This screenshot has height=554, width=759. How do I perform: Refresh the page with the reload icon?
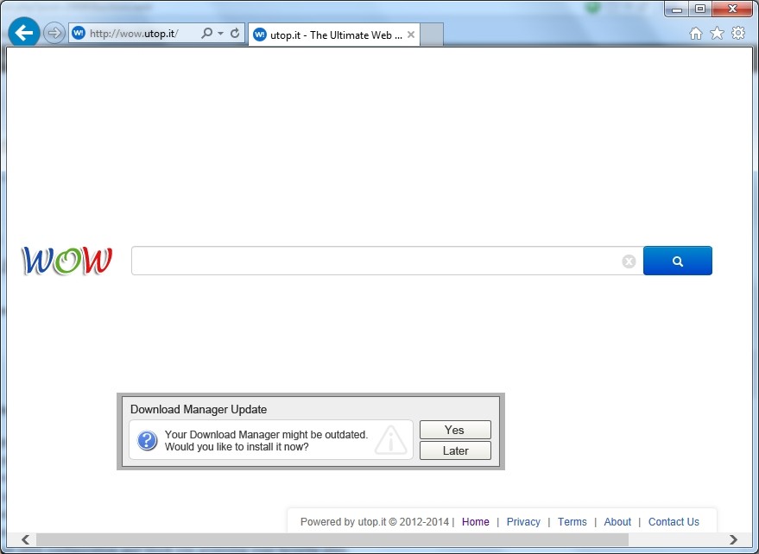235,34
